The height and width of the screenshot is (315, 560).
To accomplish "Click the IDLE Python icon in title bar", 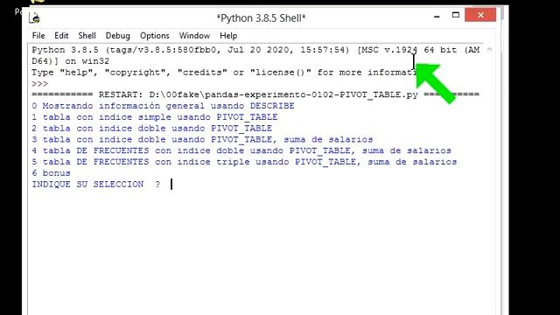I will pos(35,17).
